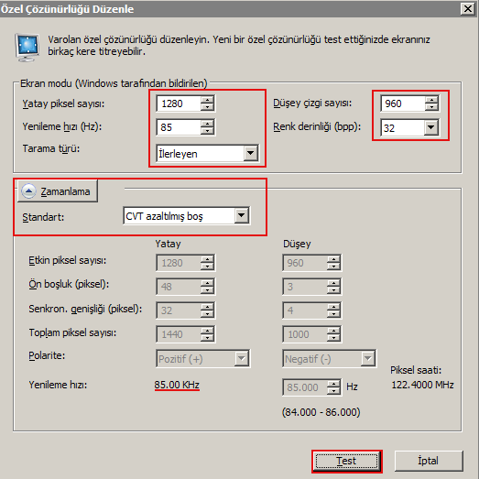Image resolution: width=479 pixels, height=479 pixels.
Task: Click the Düşey çizgi sayısı input field
Action: (x=403, y=103)
